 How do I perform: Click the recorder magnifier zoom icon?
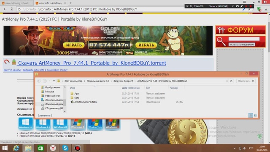[191, 6]
